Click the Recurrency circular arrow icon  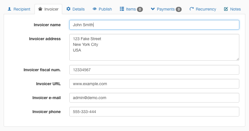tap(192, 9)
